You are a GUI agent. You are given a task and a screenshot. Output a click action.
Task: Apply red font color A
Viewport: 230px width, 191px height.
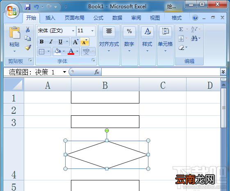click(x=71, y=52)
